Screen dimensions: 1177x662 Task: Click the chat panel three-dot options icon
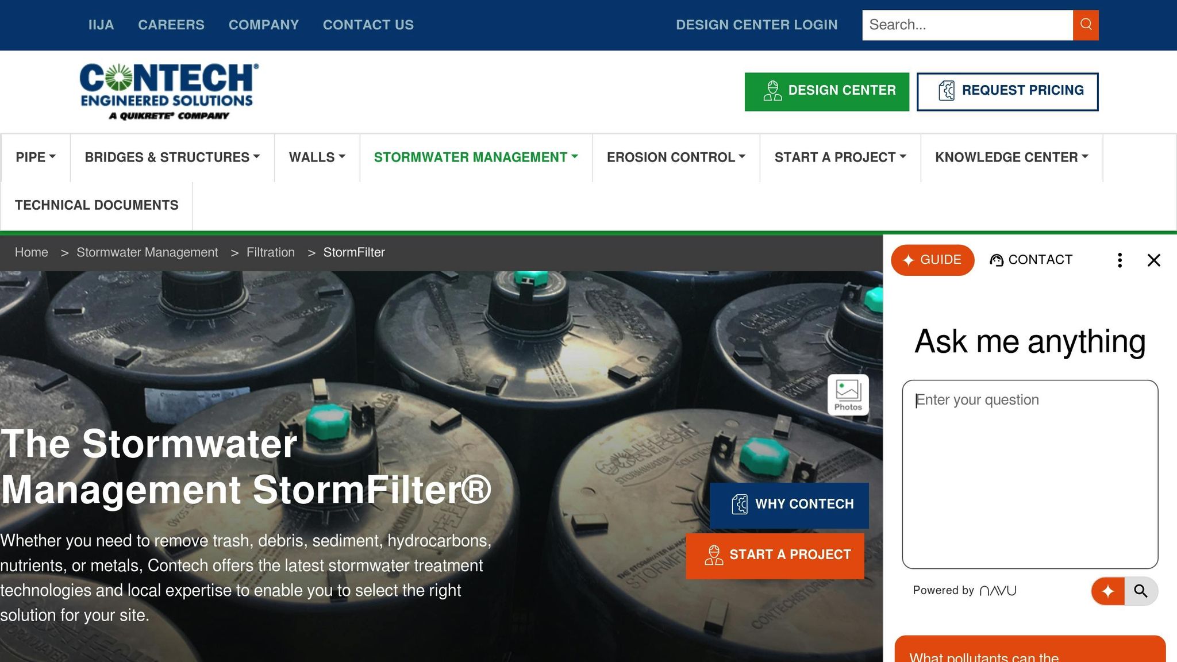[1120, 260]
